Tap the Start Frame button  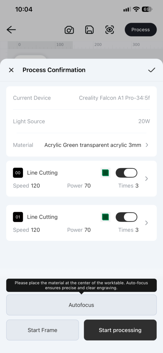pyautogui.click(x=43, y=330)
